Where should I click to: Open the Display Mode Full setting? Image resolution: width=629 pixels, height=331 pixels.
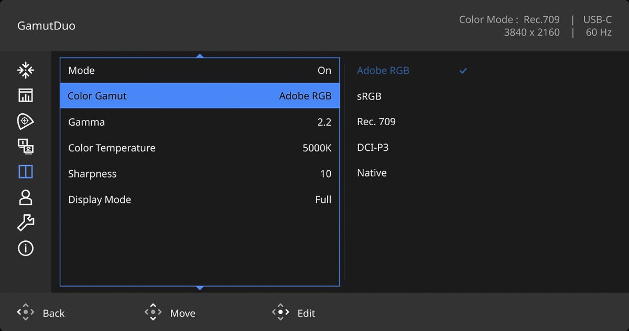199,200
